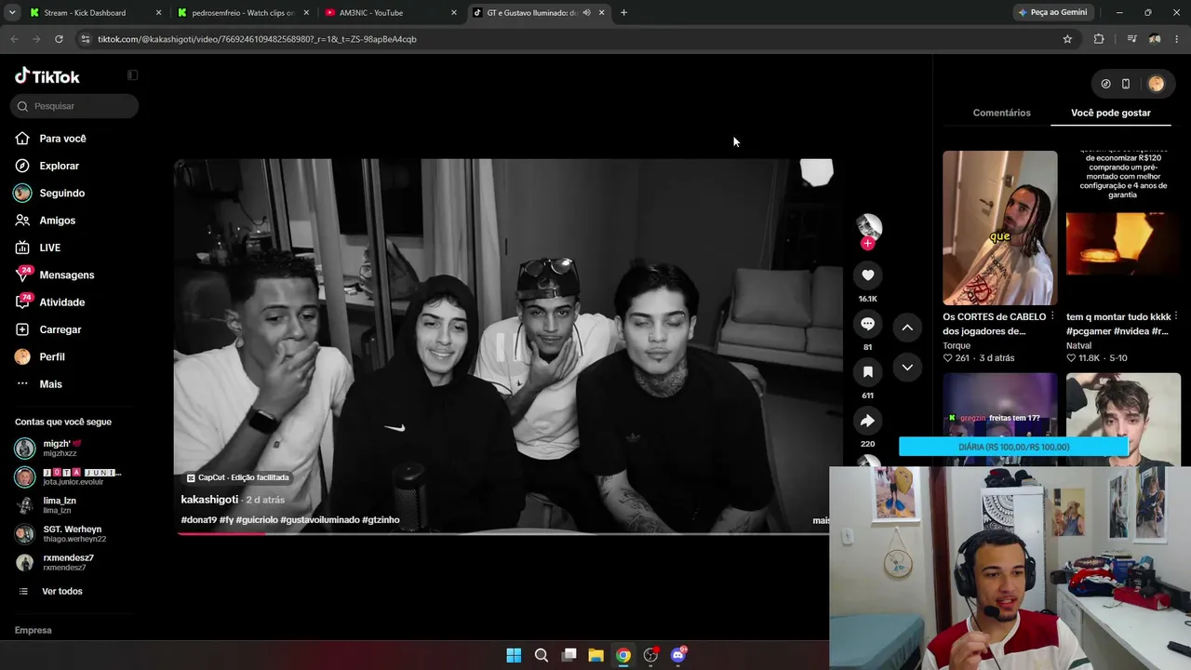Open the #dona19 hashtag
Image resolution: width=1191 pixels, height=670 pixels.
[199, 520]
